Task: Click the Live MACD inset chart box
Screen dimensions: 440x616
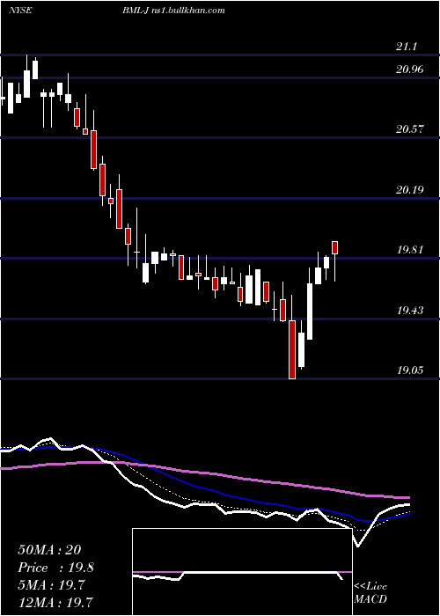Action: [x=242, y=572]
